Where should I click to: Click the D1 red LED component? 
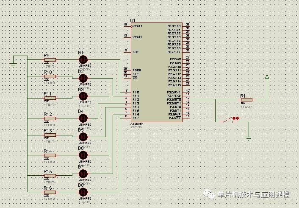(x=83, y=59)
